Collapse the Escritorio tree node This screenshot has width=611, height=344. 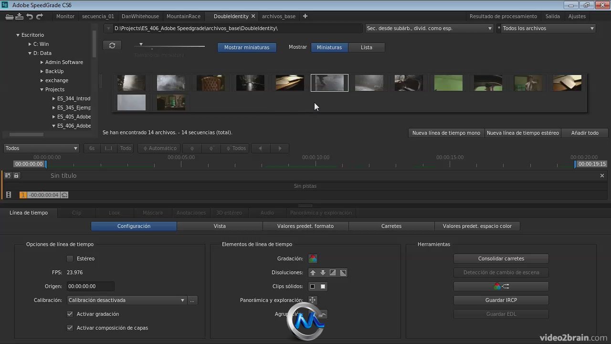[x=18, y=35]
